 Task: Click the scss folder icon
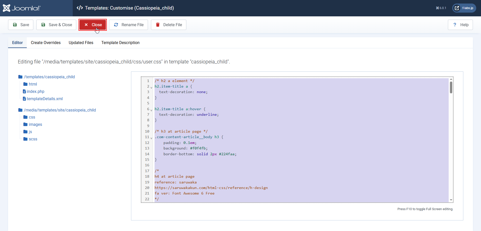(26, 139)
